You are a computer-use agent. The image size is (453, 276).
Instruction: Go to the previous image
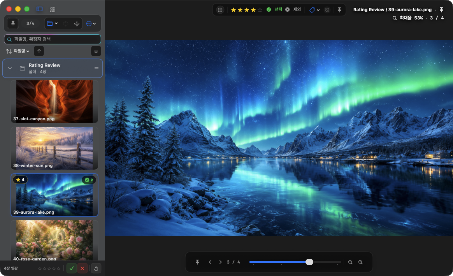(x=210, y=262)
